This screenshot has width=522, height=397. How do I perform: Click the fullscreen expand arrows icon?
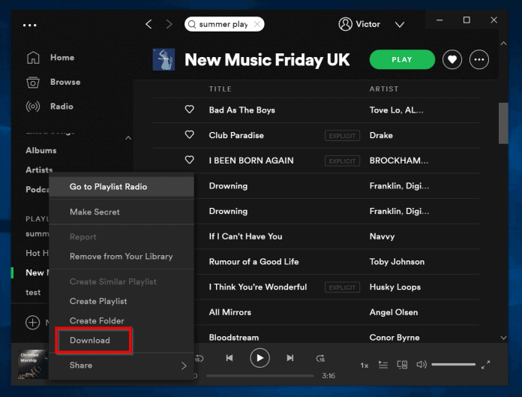pos(486,365)
